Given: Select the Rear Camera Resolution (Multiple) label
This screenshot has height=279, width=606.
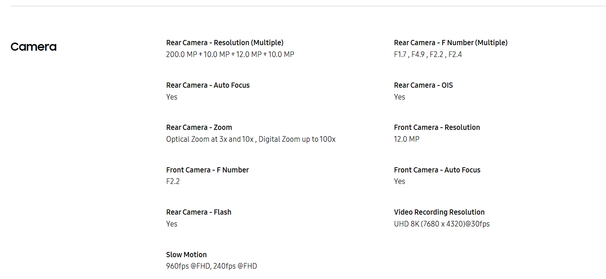Looking at the screenshot, I should pyautogui.click(x=225, y=43).
